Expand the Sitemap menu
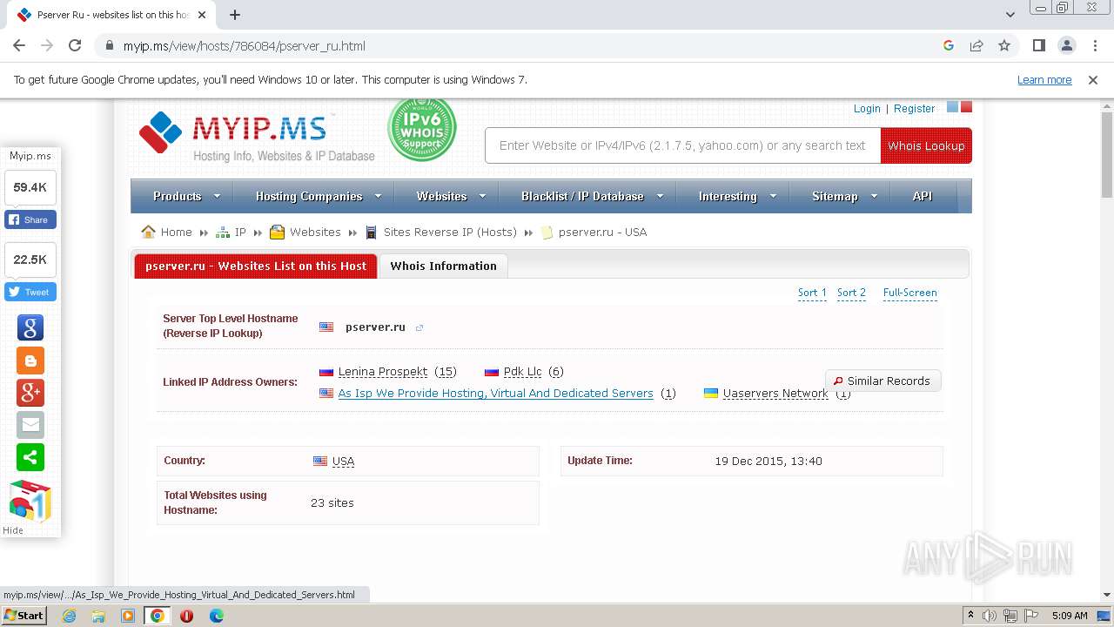Screen dimensions: 1114x627 844,196
